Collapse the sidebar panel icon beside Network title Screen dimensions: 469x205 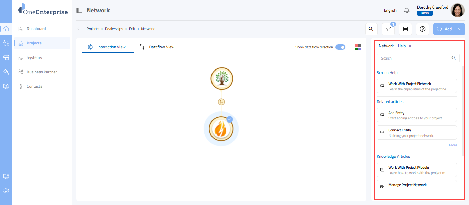79,10
